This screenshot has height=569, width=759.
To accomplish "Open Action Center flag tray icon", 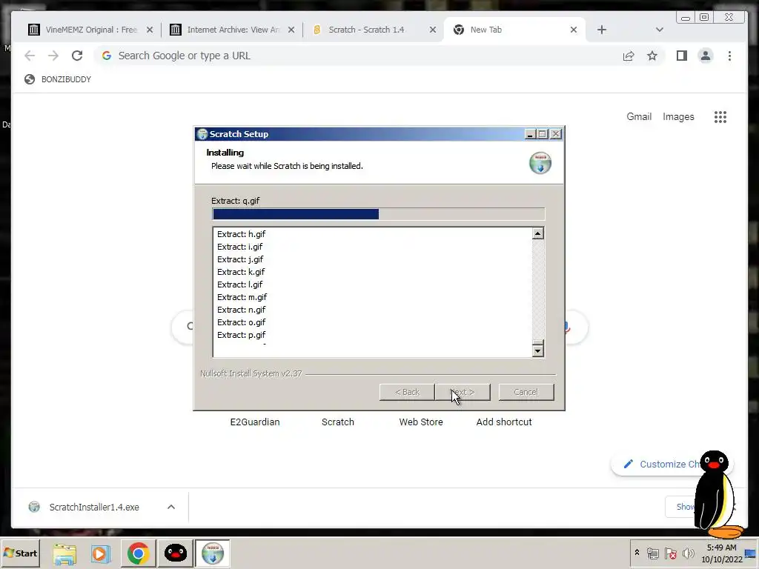I will tap(670, 553).
